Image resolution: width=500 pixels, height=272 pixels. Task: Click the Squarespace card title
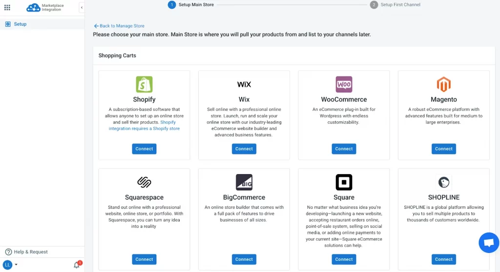[x=144, y=198]
